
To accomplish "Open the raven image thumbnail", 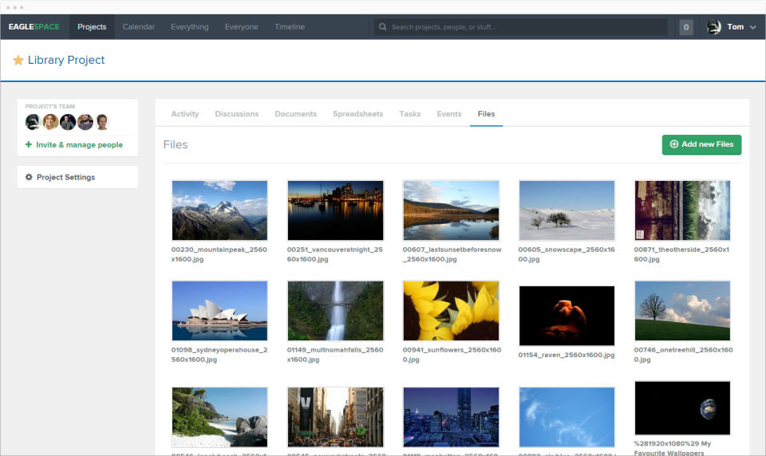I will click(x=567, y=316).
